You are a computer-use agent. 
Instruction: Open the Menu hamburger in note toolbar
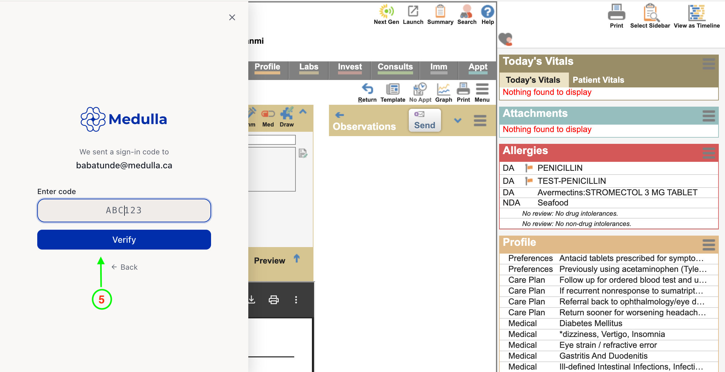pos(482,92)
